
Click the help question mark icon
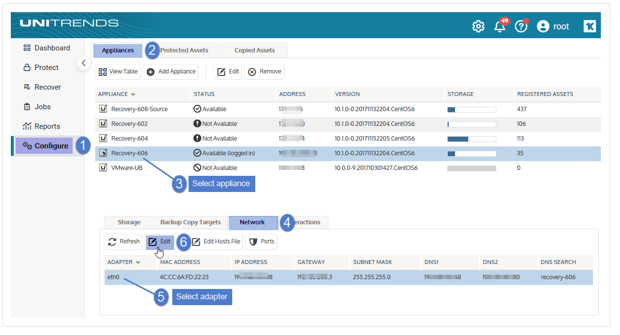521,26
